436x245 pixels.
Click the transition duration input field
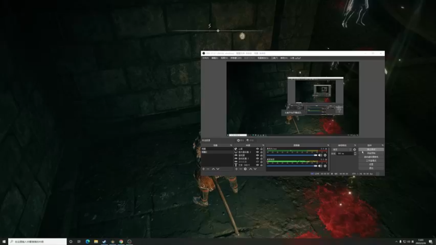pos(345,154)
